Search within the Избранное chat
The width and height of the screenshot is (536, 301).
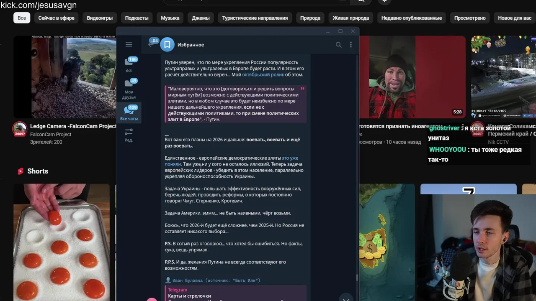point(338,45)
